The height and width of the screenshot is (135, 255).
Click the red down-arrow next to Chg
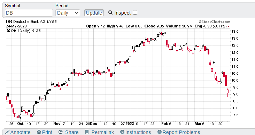click(229, 26)
